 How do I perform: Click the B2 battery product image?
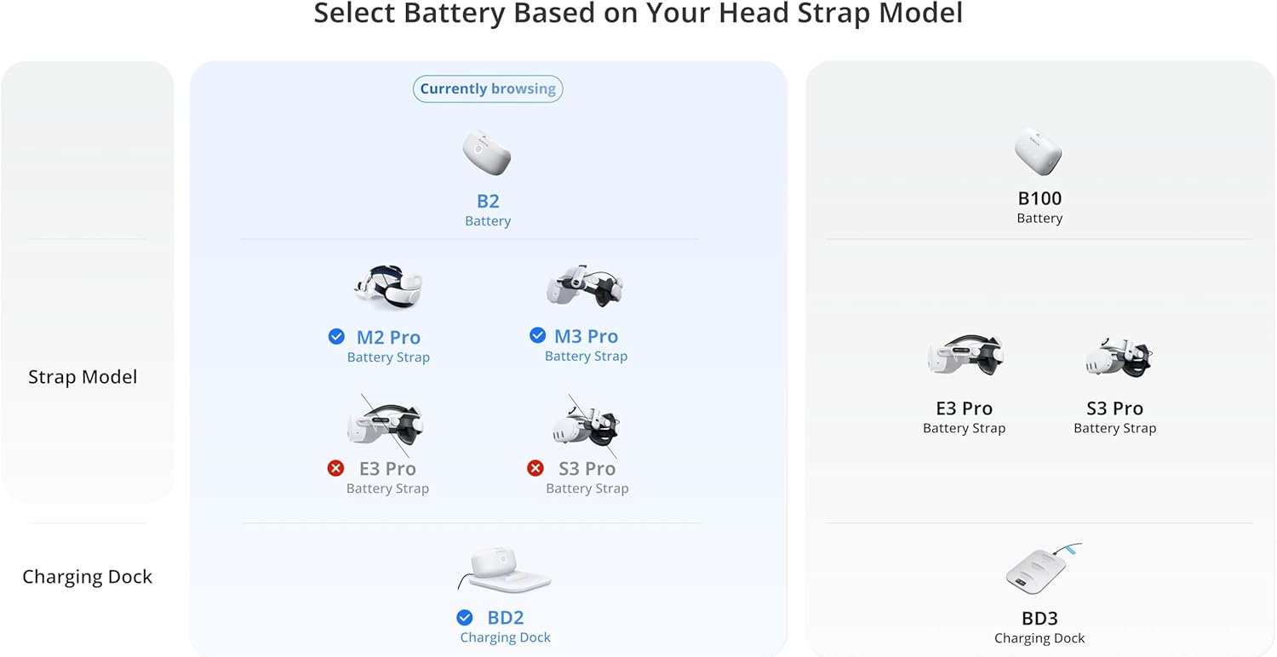click(487, 152)
